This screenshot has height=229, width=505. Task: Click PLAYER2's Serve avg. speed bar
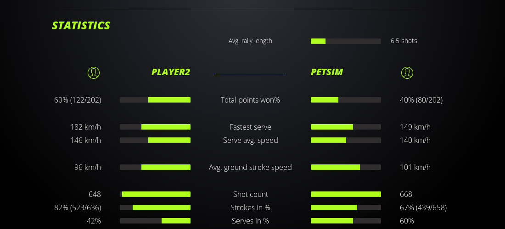coord(155,140)
